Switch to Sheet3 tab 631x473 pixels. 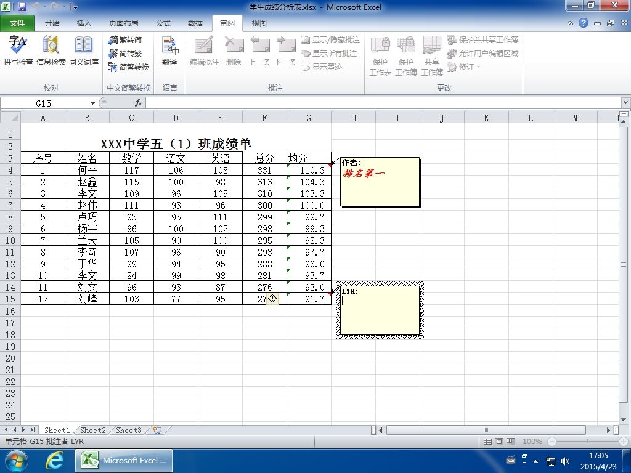point(128,430)
